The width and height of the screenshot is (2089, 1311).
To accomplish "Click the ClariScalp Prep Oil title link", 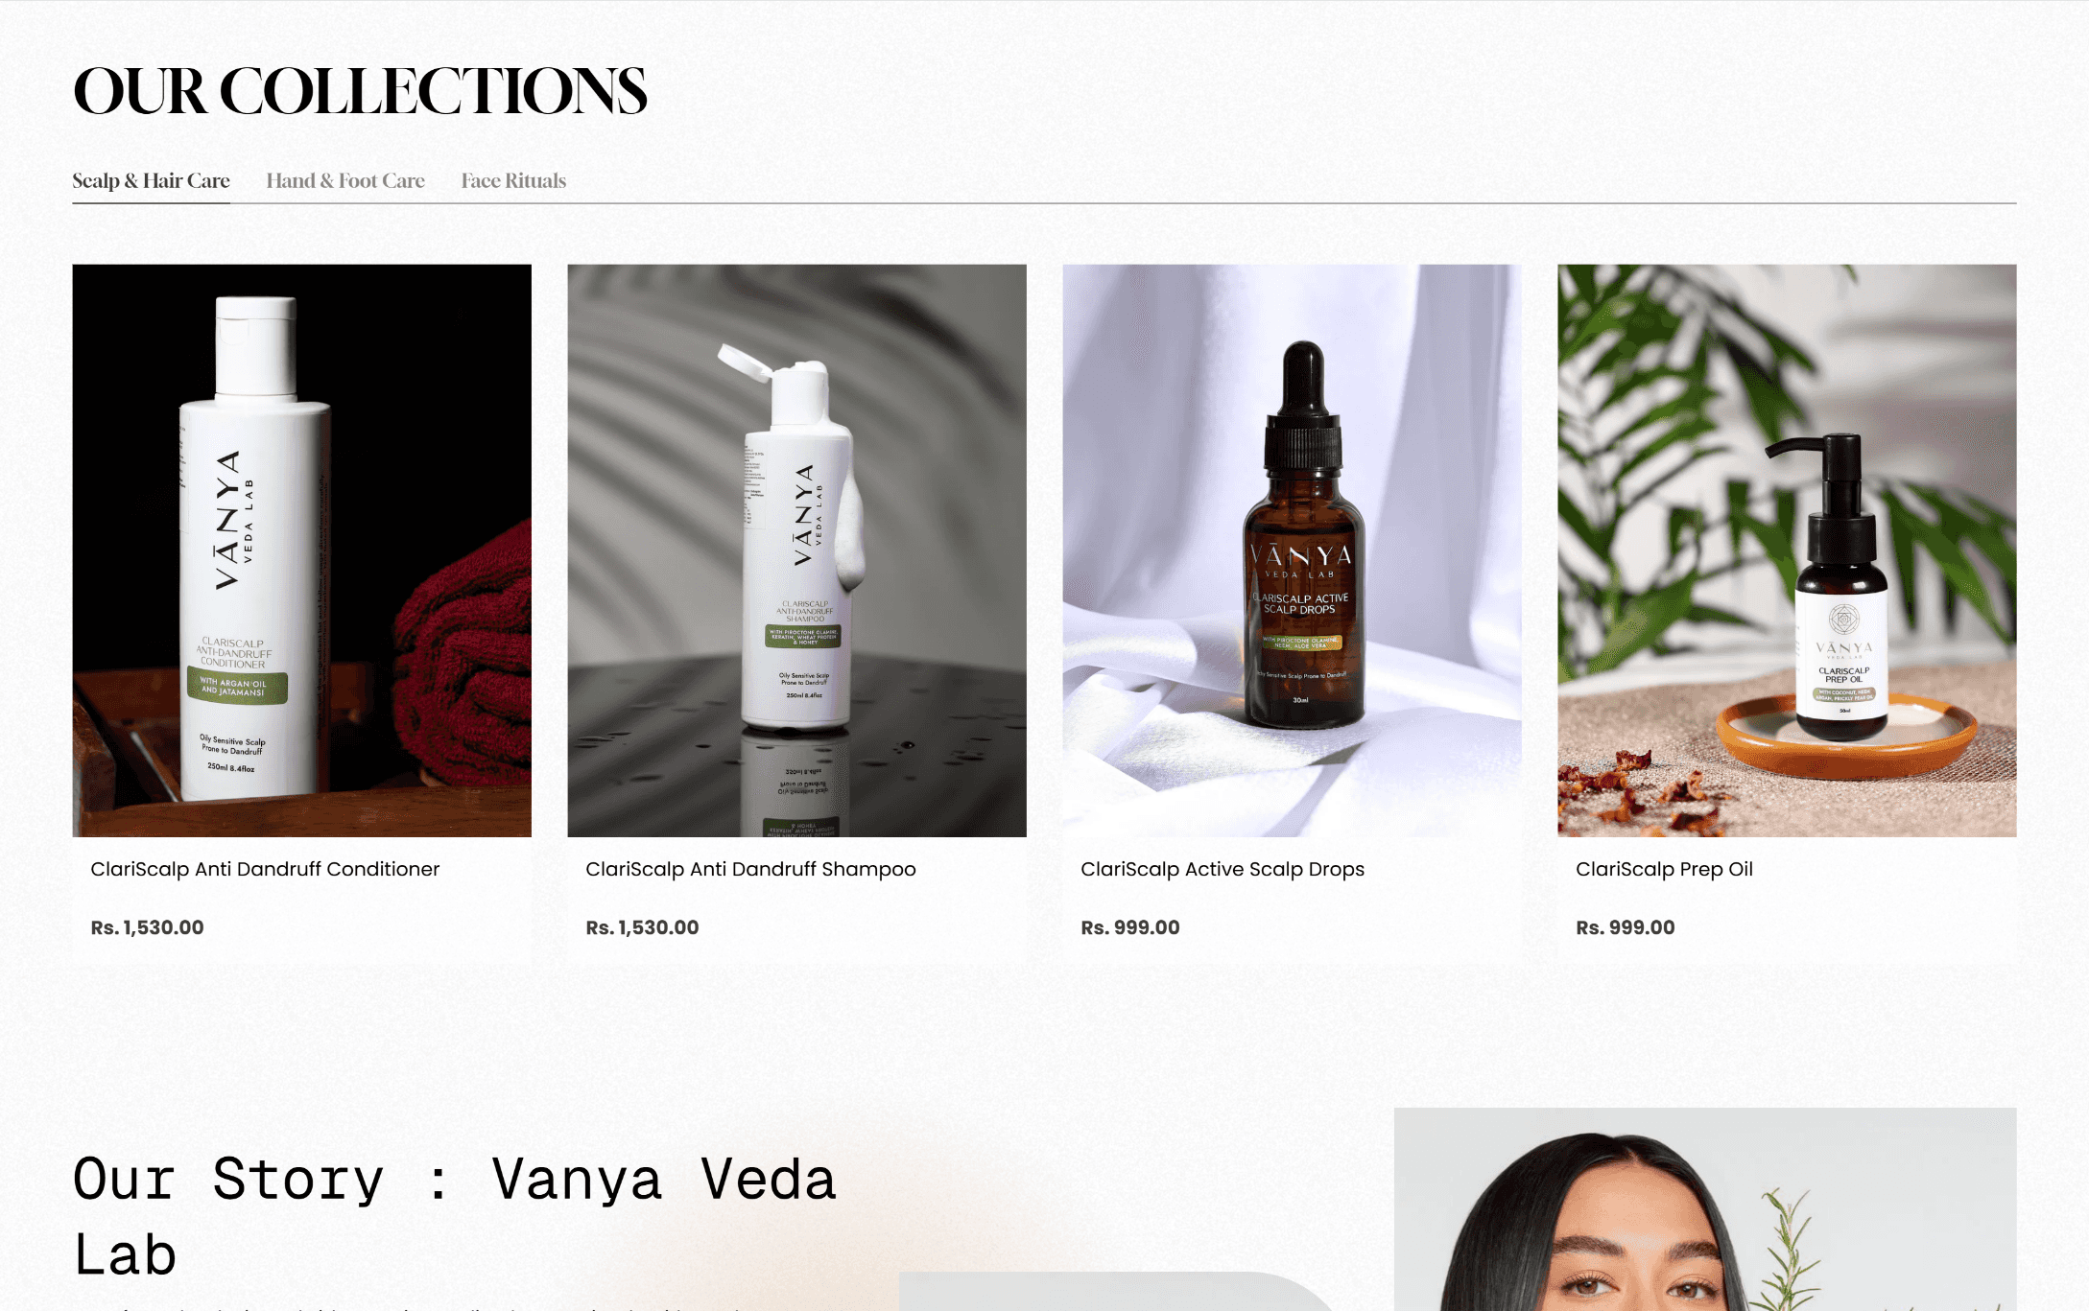I will coord(1664,869).
